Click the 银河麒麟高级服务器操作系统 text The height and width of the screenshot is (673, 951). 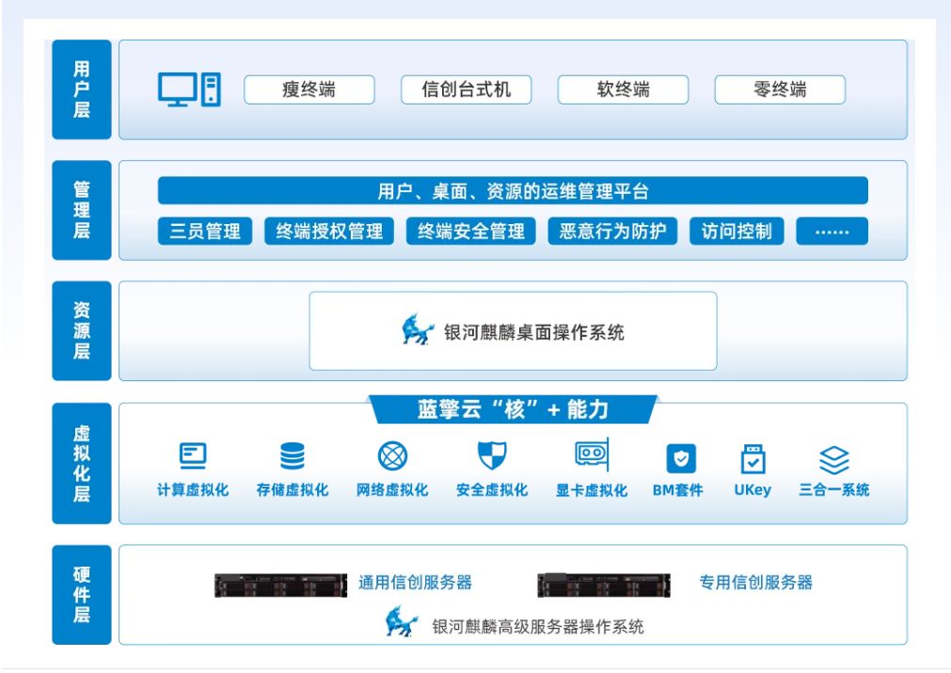538,626
